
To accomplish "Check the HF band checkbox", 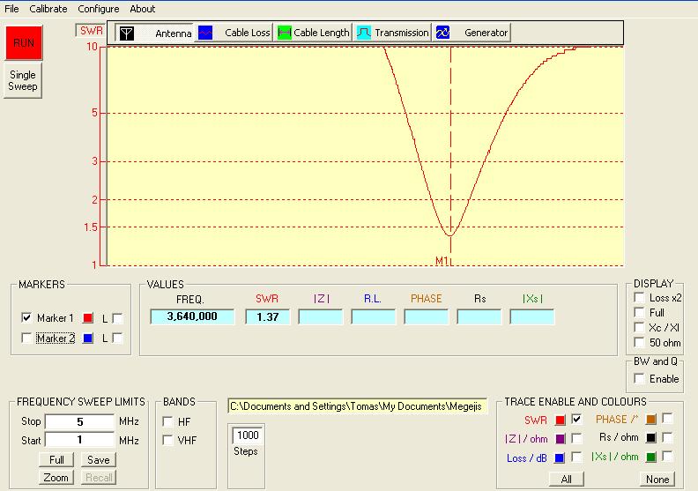I will pyautogui.click(x=167, y=421).
